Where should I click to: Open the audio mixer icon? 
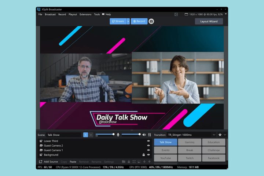(x=149, y=135)
